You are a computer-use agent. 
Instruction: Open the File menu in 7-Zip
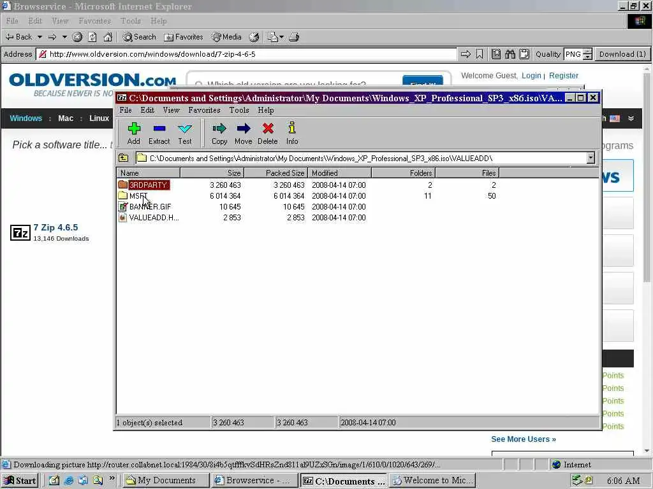click(126, 110)
